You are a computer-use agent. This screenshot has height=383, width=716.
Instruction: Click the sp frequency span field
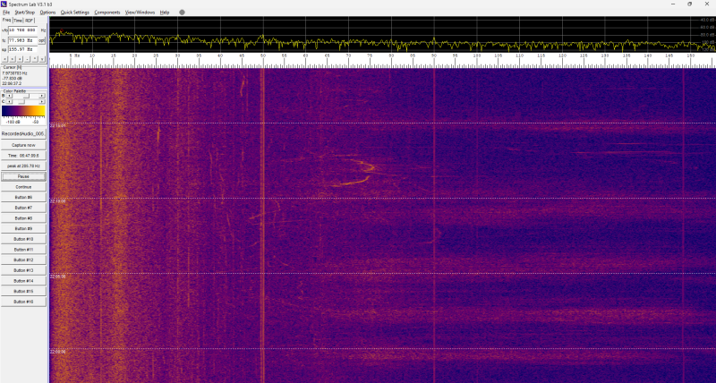[x=23, y=49]
